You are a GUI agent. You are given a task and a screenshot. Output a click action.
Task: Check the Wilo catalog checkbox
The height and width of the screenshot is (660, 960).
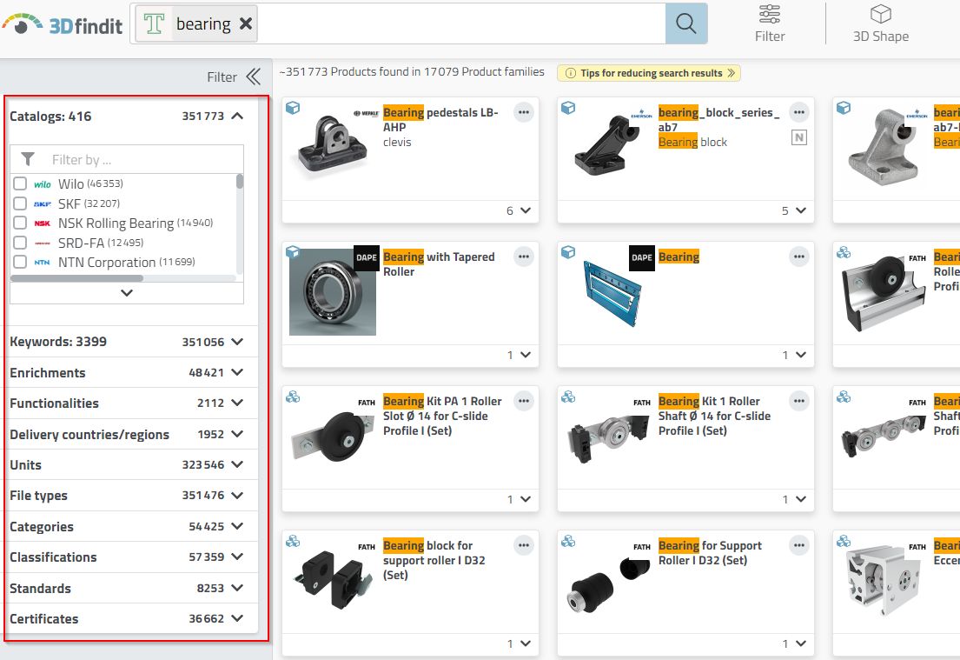click(x=20, y=183)
